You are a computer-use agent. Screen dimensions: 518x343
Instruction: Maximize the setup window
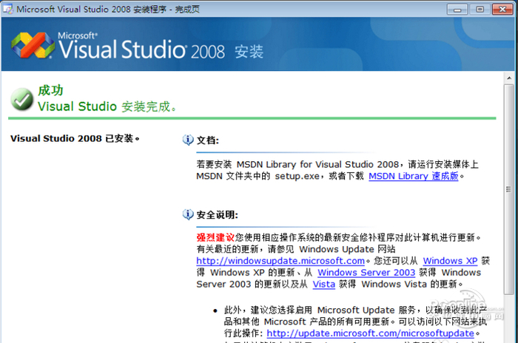(480, 10)
